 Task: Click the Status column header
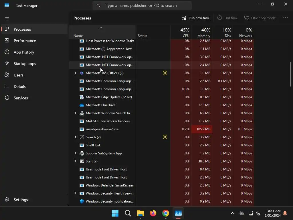[153, 32]
